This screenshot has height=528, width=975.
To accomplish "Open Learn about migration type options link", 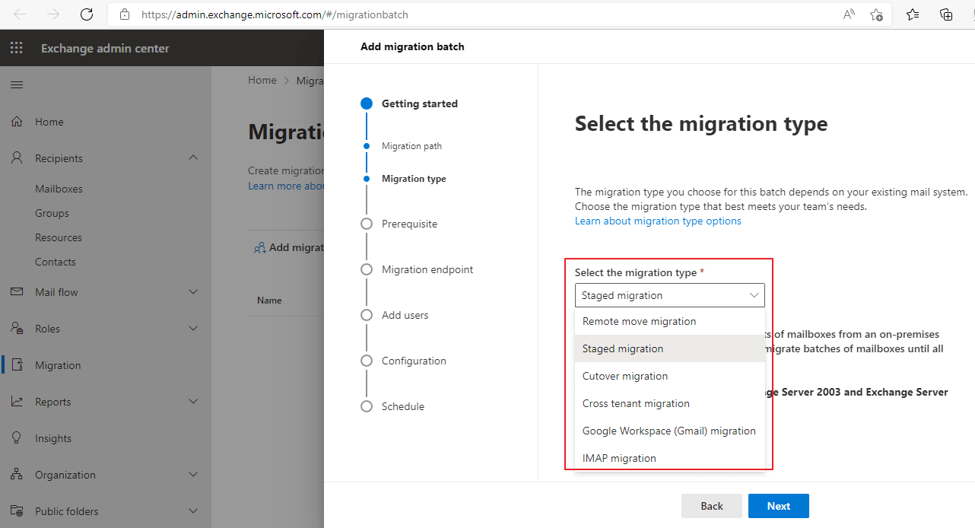I will [658, 221].
